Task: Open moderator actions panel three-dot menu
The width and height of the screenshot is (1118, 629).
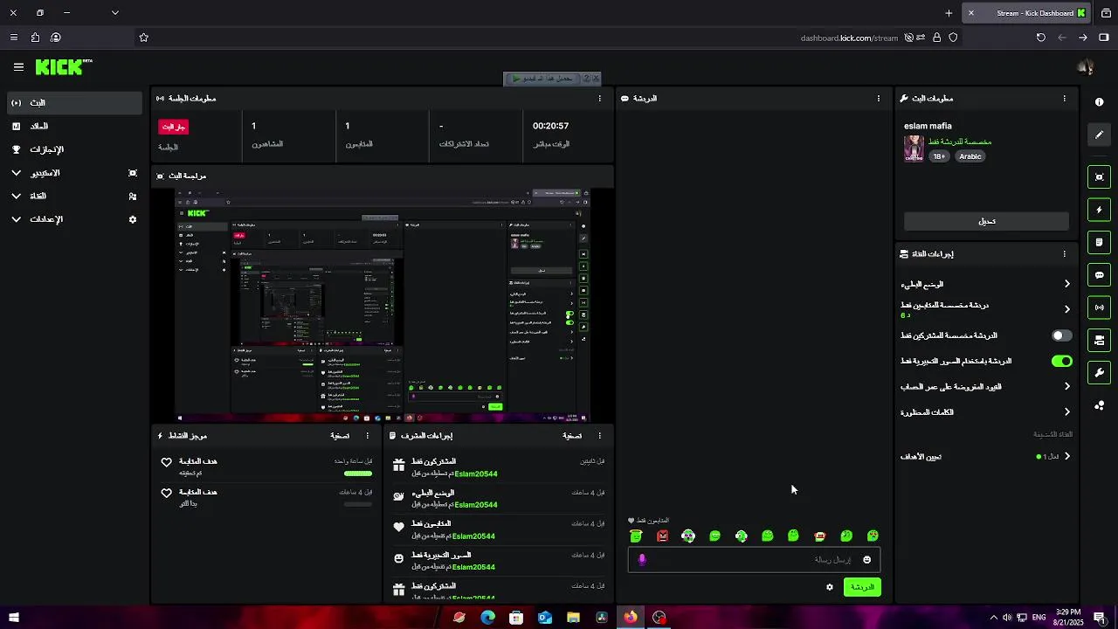Action: point(599,435)
